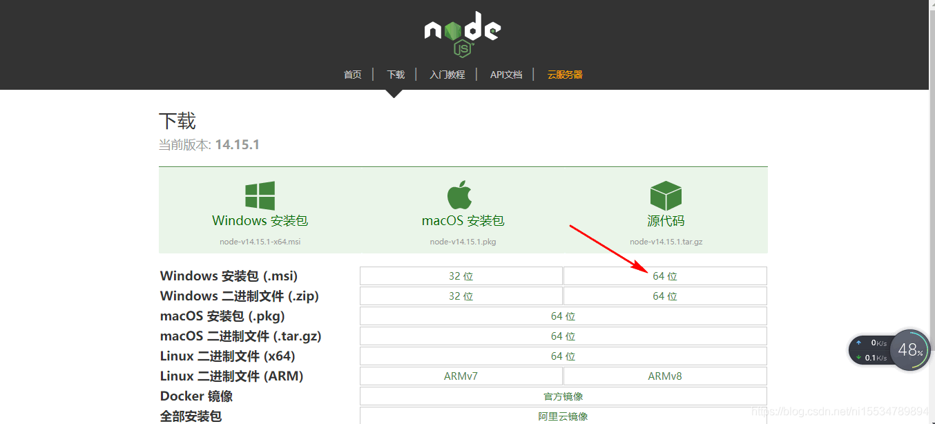935x424 pixels.
Task: Click node-v14.15.1-x64.msi filename text
Action: click(260, 242)
